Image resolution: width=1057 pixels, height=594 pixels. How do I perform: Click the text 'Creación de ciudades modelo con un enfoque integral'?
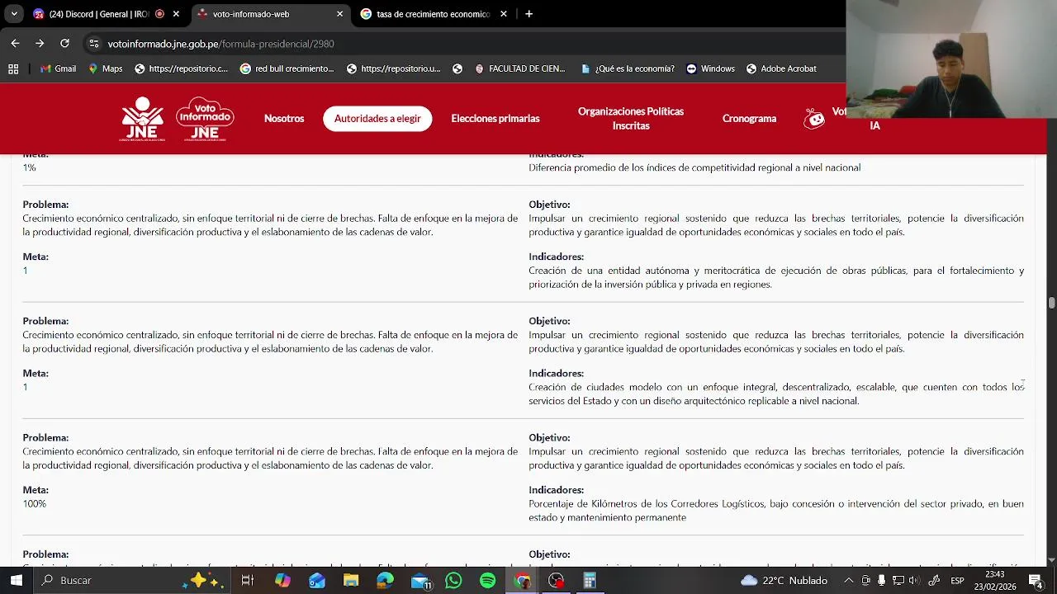click(x=652, y=387)
